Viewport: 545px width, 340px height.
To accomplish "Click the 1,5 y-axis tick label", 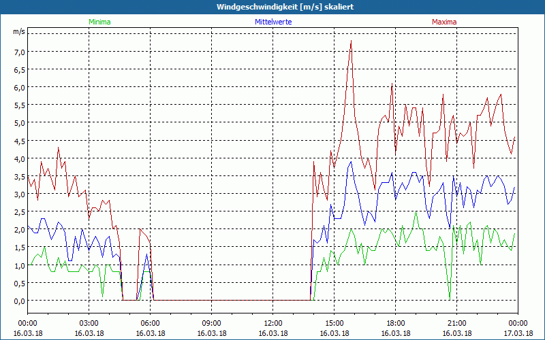I will click(x=18, y=248).
